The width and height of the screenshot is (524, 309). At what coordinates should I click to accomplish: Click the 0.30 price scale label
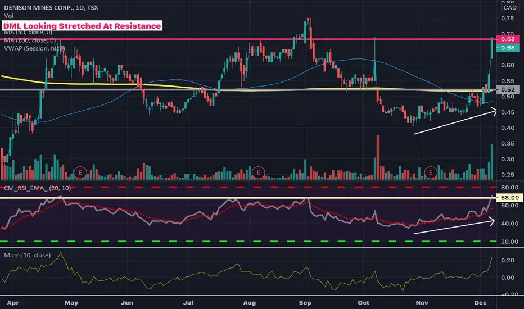[507, 160]
